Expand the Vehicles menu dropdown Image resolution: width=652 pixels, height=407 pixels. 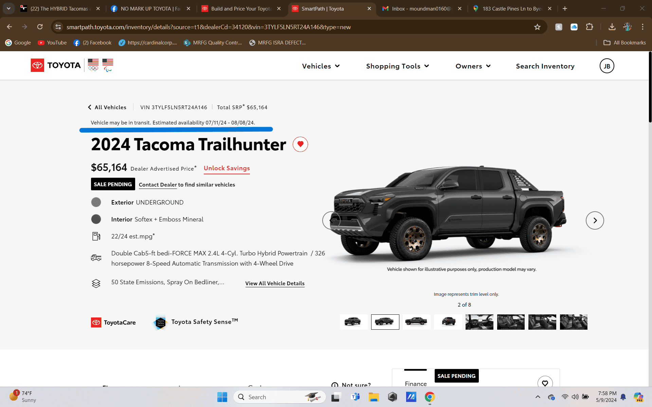point(321,66)
